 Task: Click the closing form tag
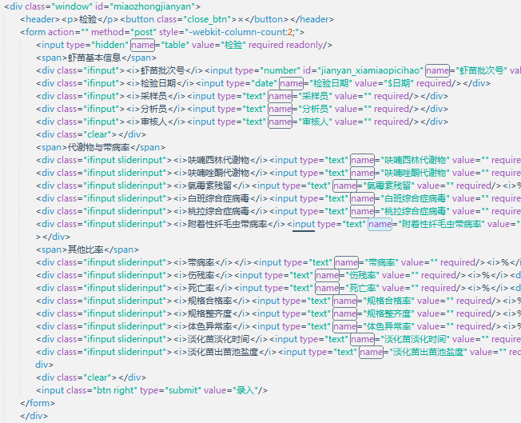(x=38, y=403)
